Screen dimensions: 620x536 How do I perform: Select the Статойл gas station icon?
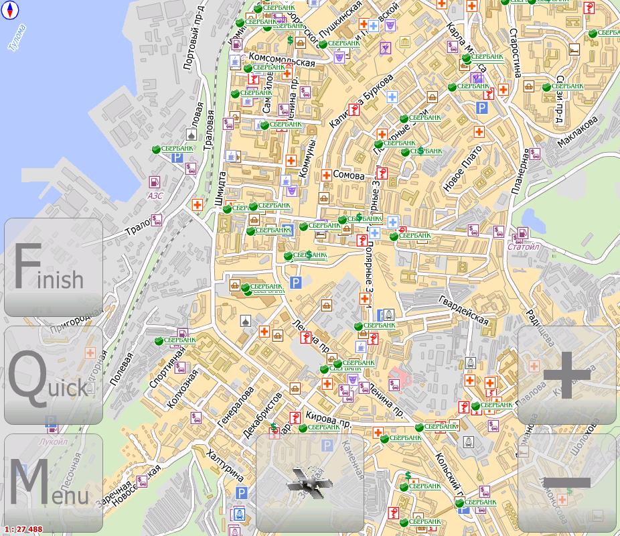(522, 236)
